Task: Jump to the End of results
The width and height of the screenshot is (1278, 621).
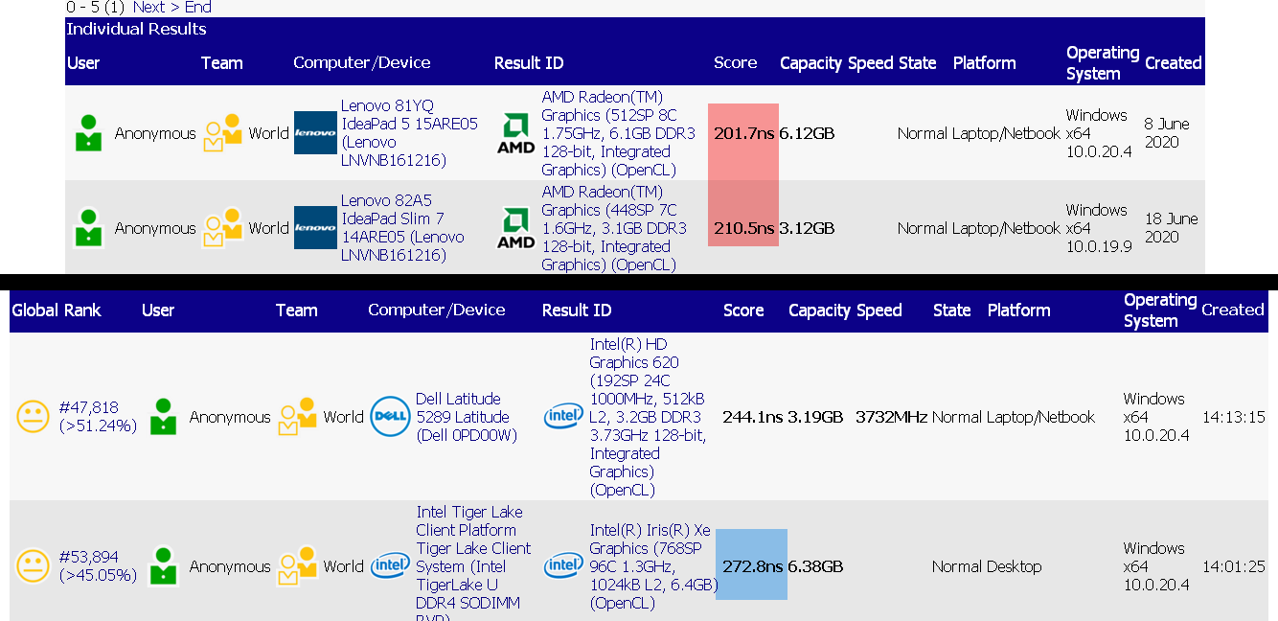Action: tap(198, 7)
